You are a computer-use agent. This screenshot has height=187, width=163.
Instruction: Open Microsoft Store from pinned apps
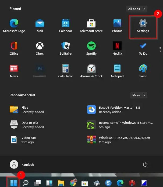[91, 26]
